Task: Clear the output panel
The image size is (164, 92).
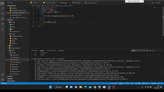Action: pyautogui.click(x=150, y=51)
